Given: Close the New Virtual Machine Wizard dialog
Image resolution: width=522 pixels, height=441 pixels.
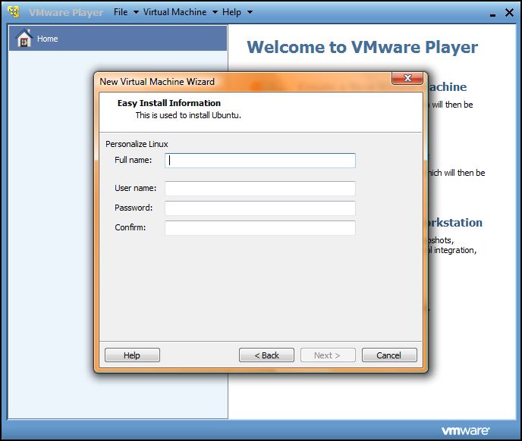Looking at the screenshot, I should 407,78.
